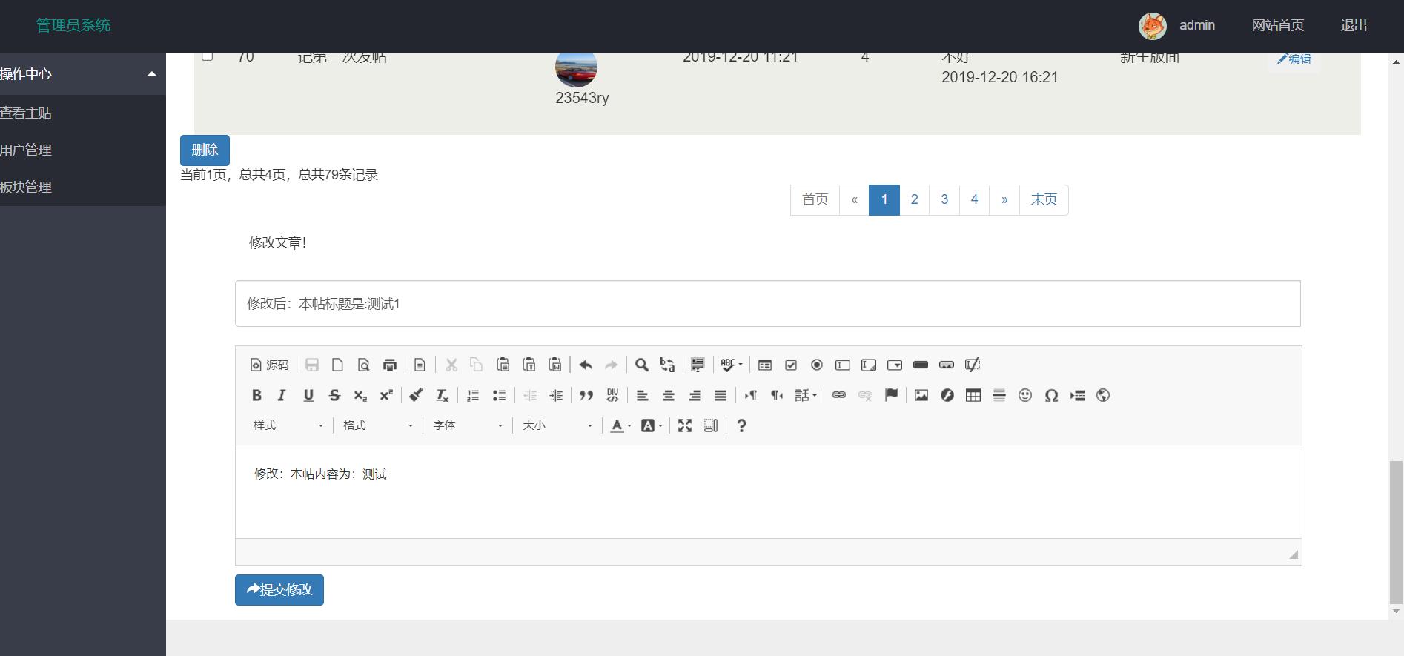Click Paste from Word icon
1404x656 pixels.
554,365
